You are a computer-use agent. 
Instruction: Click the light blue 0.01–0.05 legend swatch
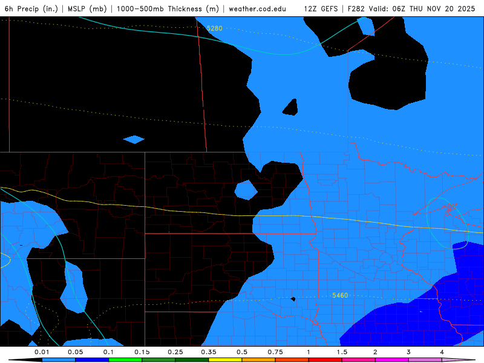tap(59, 360)
